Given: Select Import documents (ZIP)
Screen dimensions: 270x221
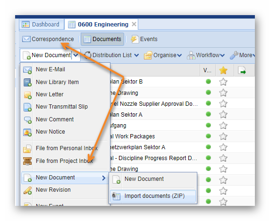Looking at the screenshot, I should 153,196.
